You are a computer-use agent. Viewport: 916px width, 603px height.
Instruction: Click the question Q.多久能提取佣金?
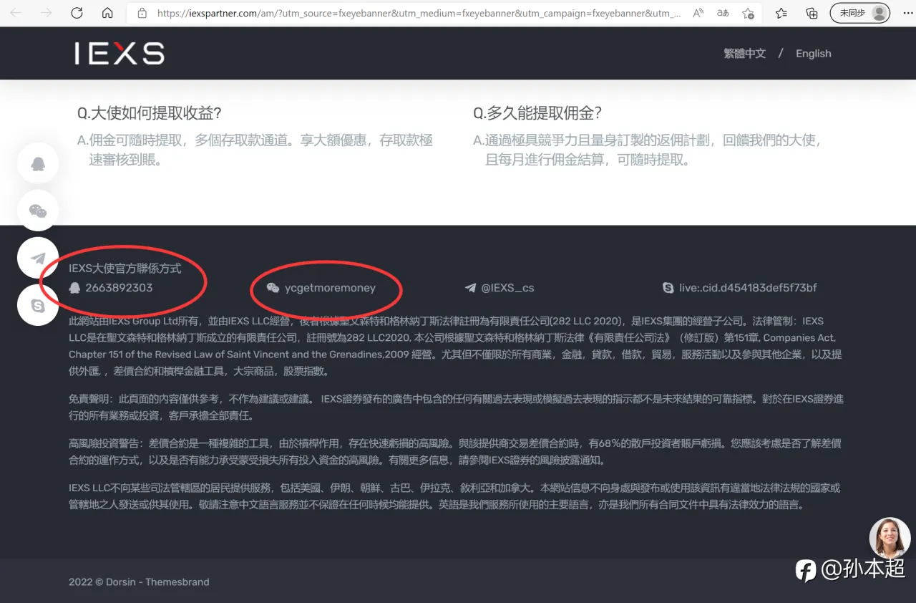coord(537,113)
